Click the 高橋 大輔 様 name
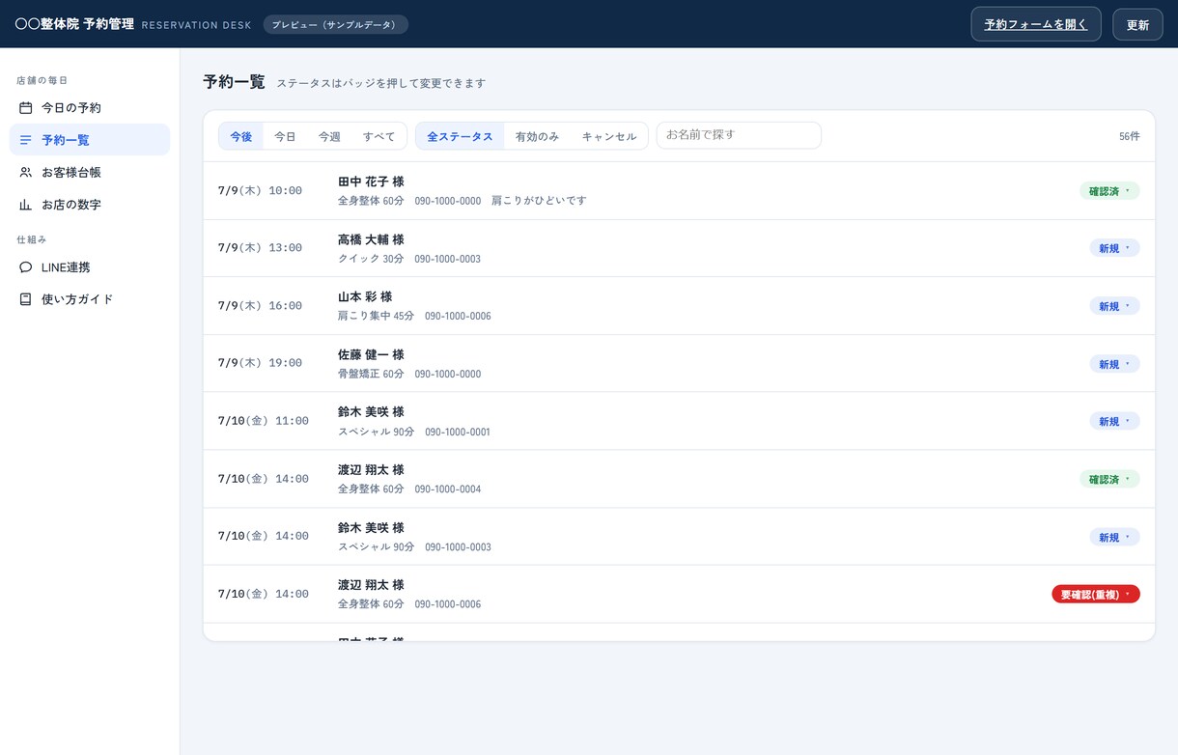 tap(371, 239)
